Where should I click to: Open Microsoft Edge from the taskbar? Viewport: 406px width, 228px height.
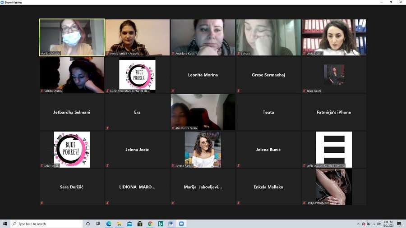click(109, 224)
